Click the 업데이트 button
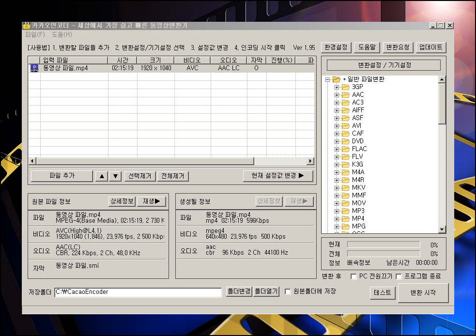 pos(431,47)
